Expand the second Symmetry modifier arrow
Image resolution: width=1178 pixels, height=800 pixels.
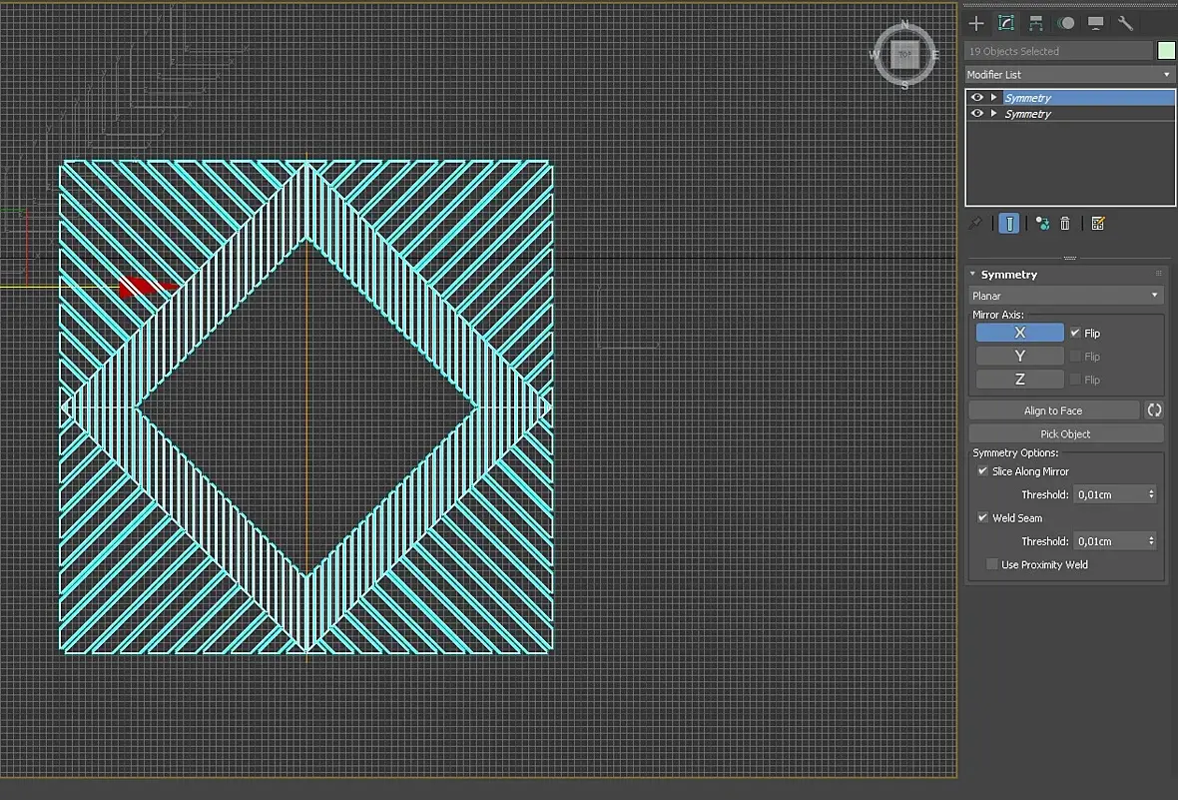click(994, 114)
